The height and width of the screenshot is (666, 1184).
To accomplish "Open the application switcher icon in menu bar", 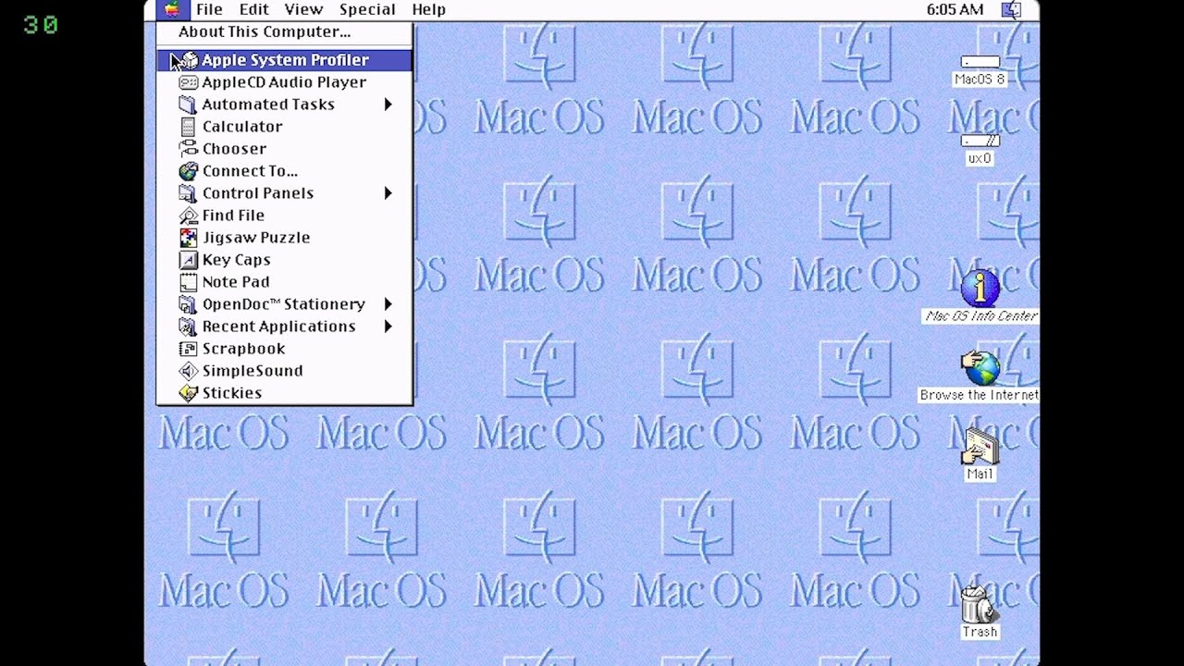I will coord(1011,9).
